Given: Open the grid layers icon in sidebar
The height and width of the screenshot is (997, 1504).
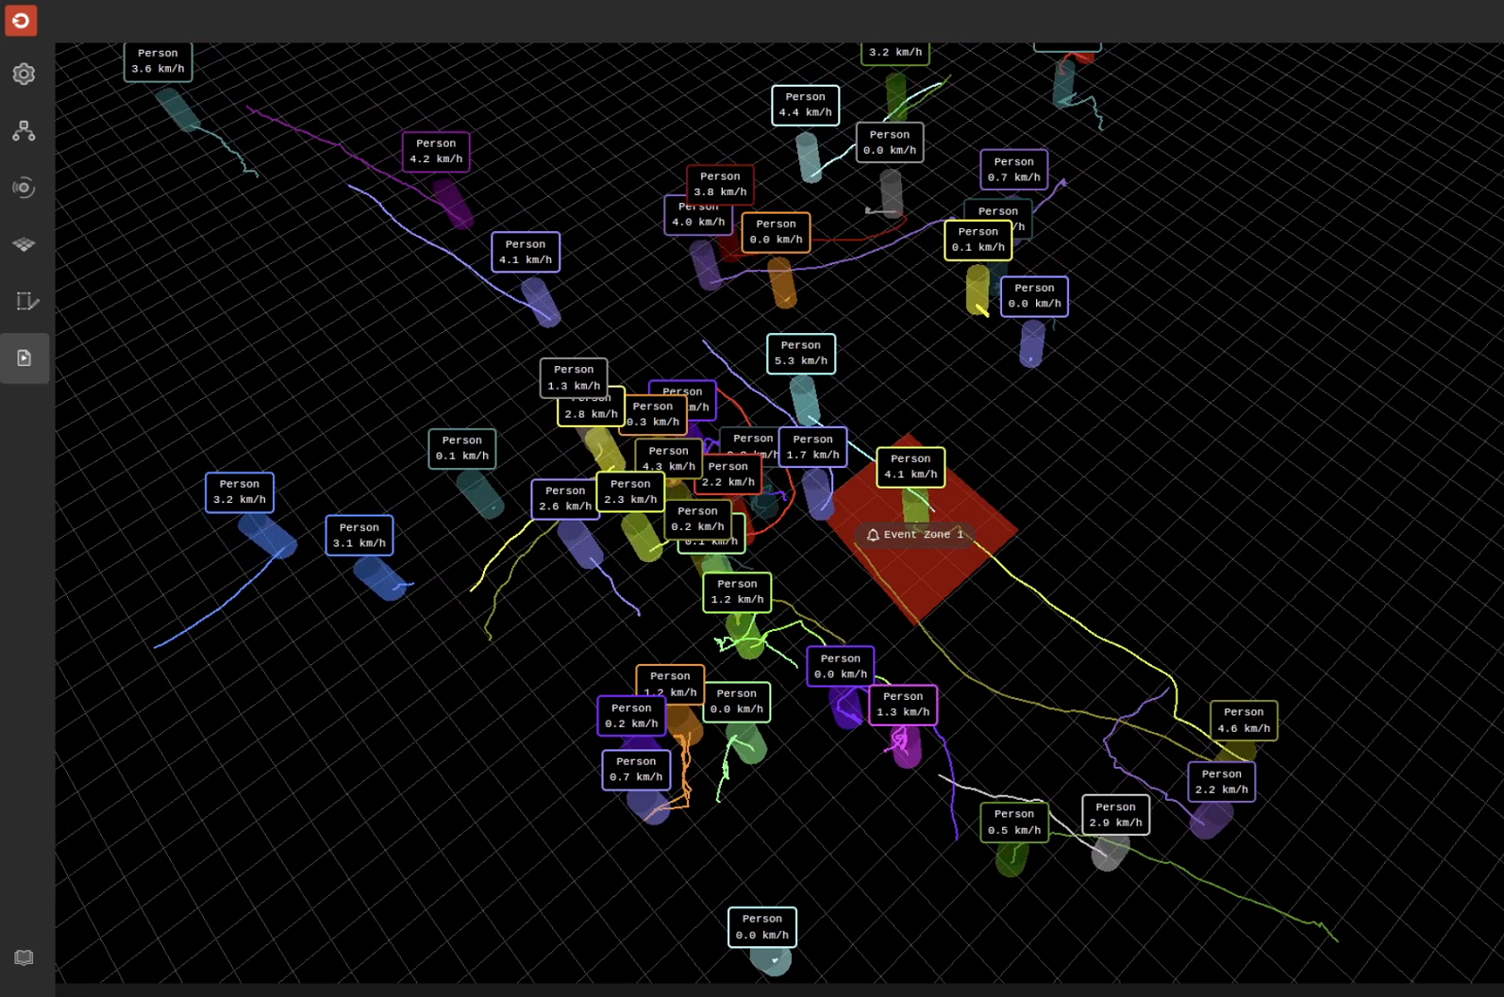Looking at the screenshot, I should click(x=24, y=244).
